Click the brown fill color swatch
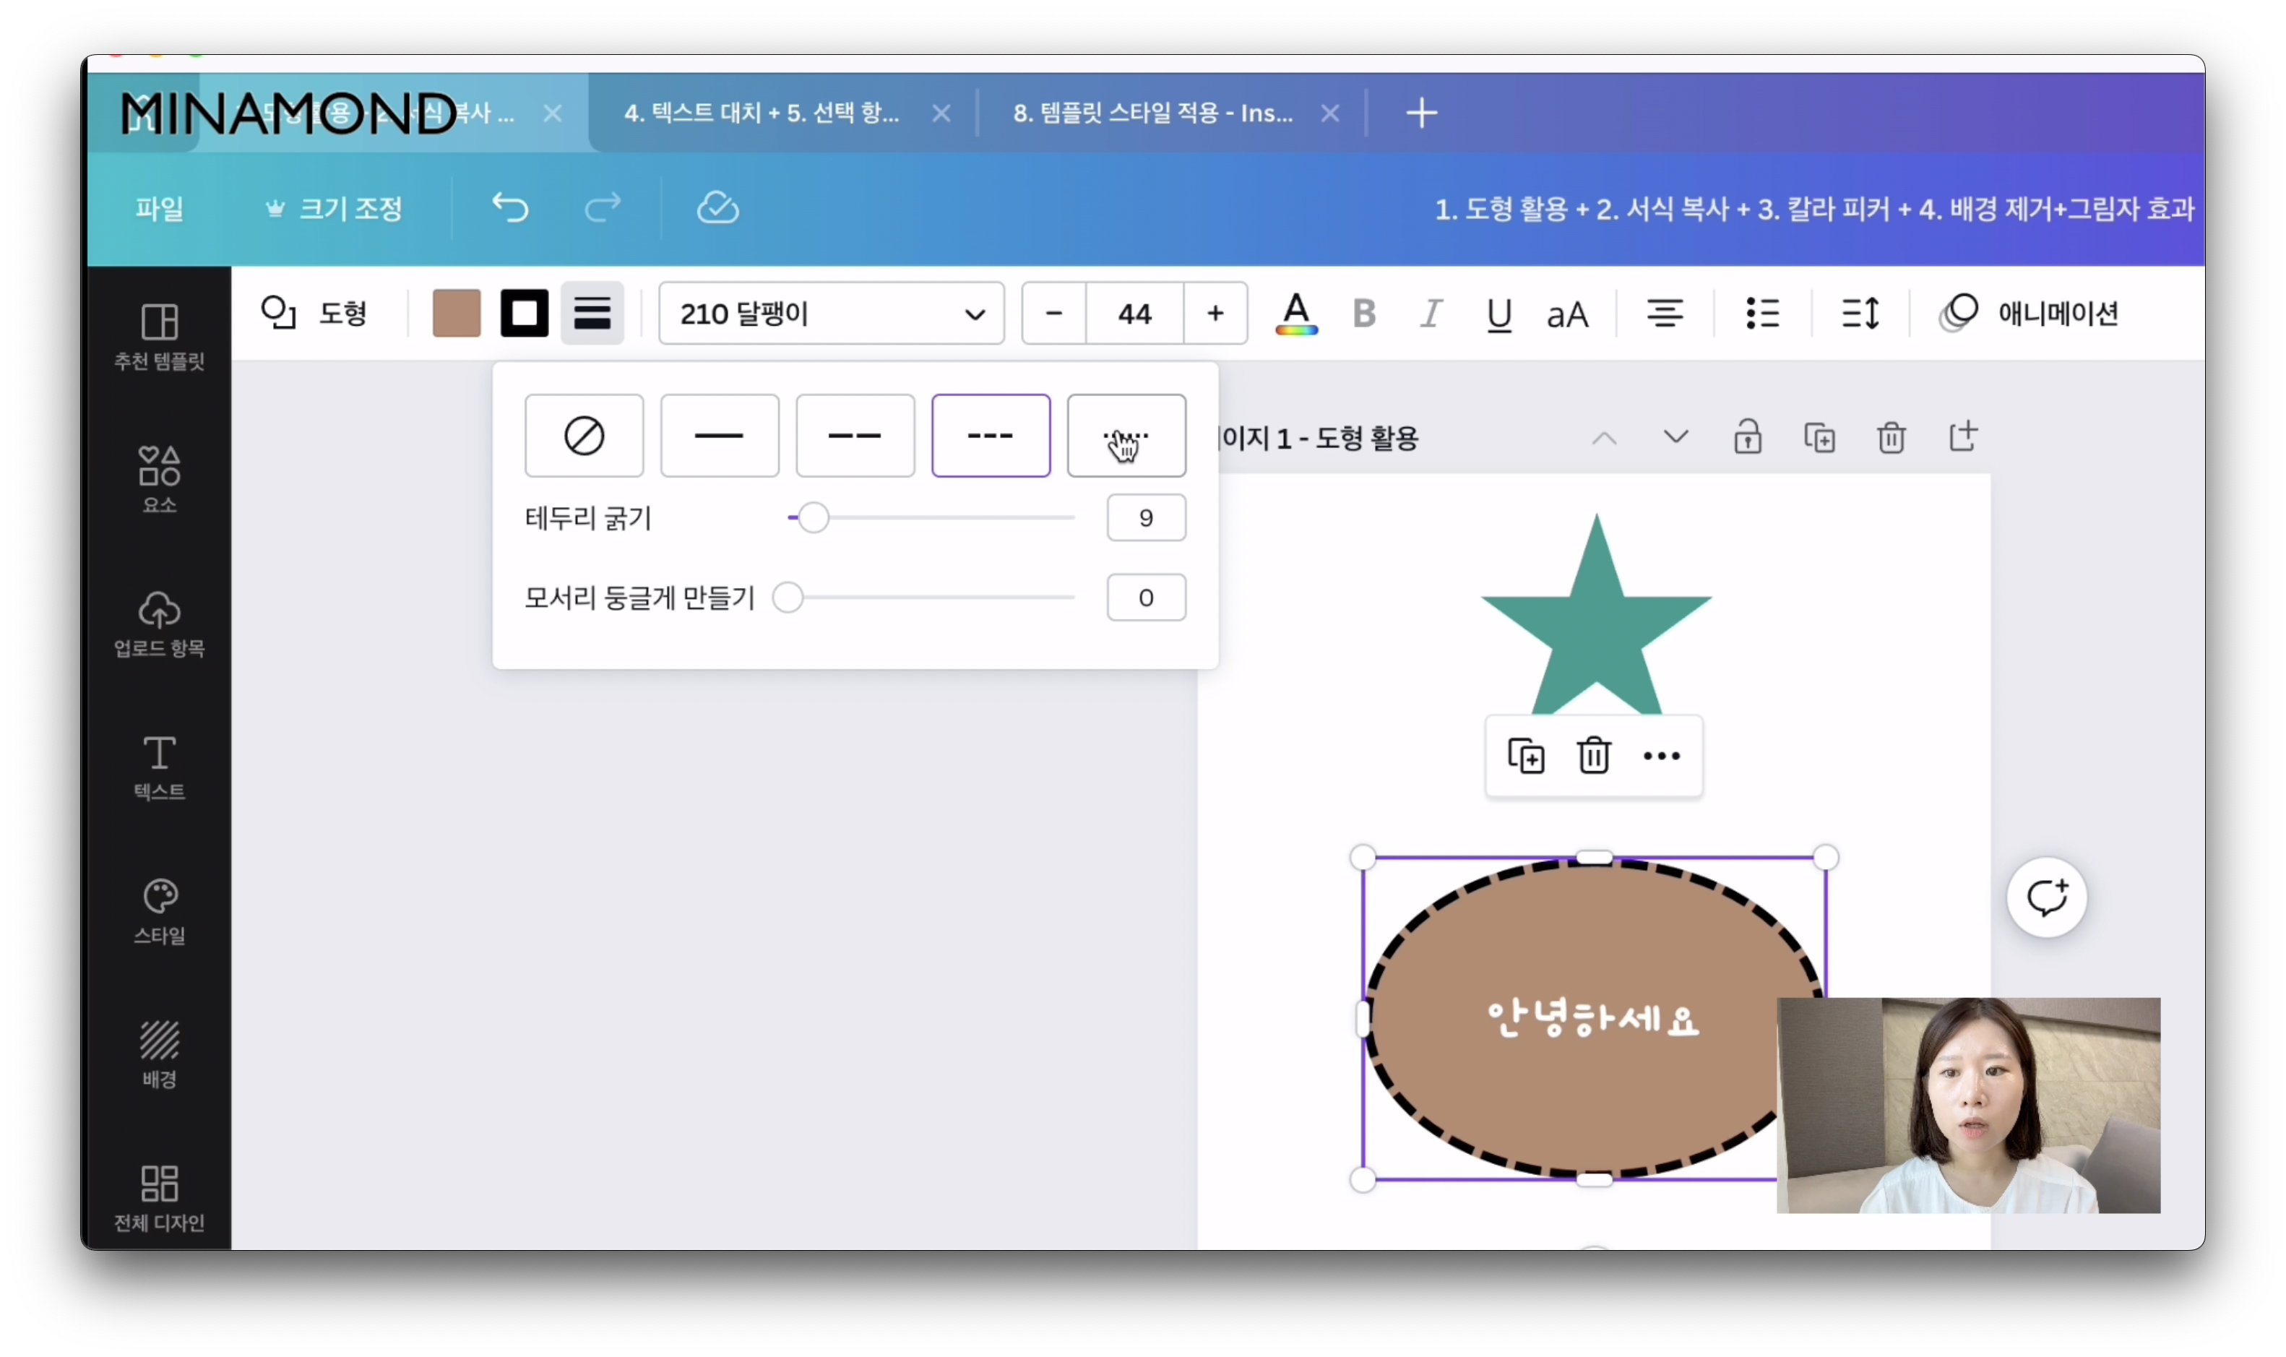This screenshot has width=2286, height=1357. tap(456, 314)
